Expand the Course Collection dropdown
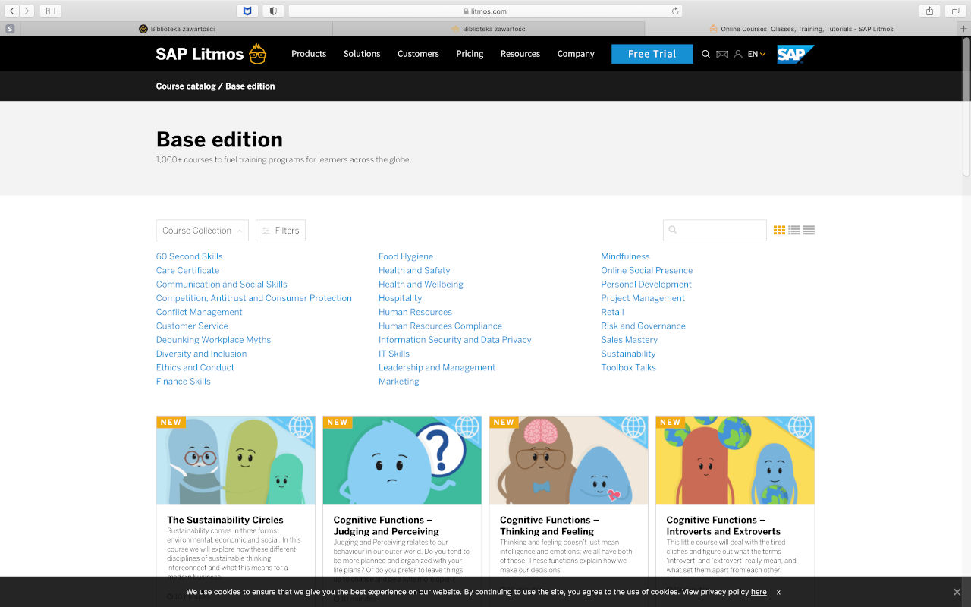Viewport: 971px width, 607px height. pos(202,231)
